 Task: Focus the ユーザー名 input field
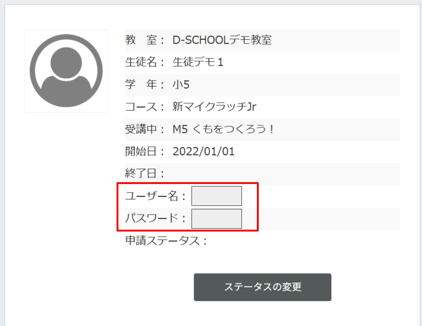pos(216,196)
